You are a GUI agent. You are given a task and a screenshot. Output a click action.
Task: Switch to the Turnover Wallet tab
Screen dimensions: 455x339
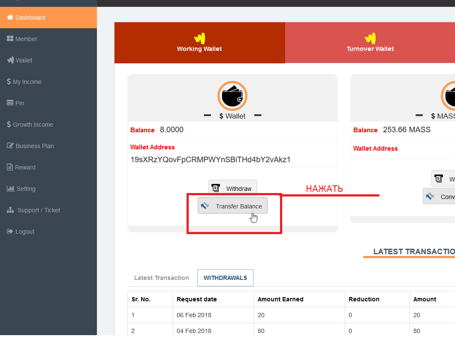coord(370,43)
